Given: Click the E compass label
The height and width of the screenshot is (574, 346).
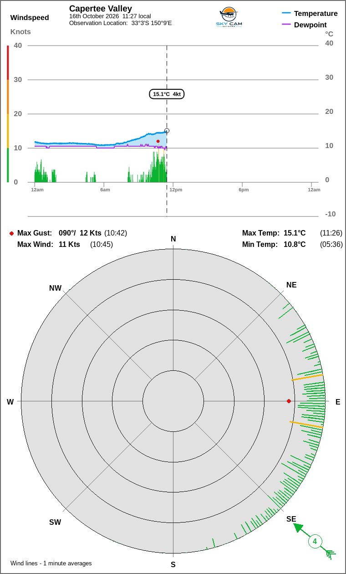Looking at the screenshot, I should click(x=338, y=402).
